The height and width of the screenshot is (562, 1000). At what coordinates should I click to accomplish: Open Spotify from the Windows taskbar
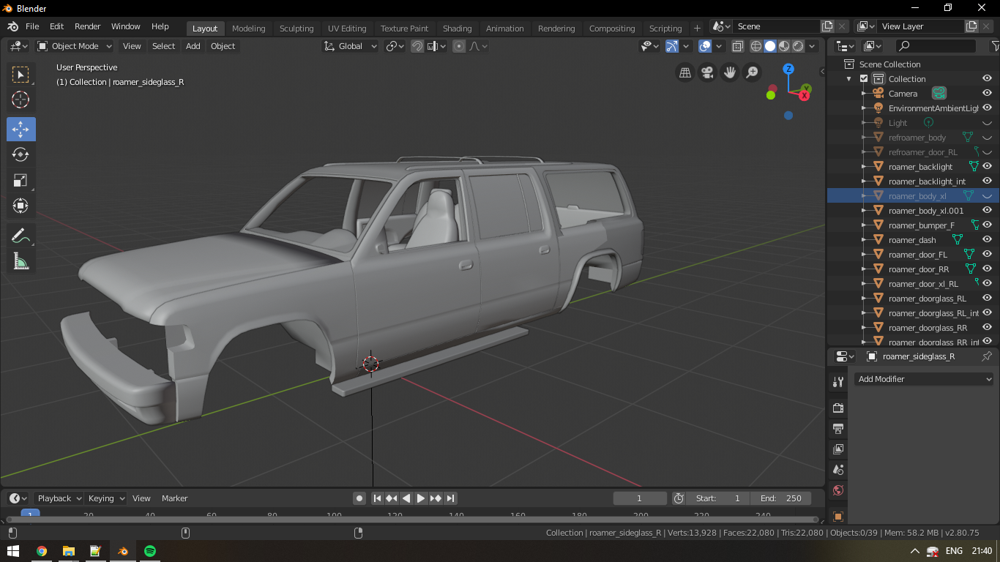click(149, 551)
